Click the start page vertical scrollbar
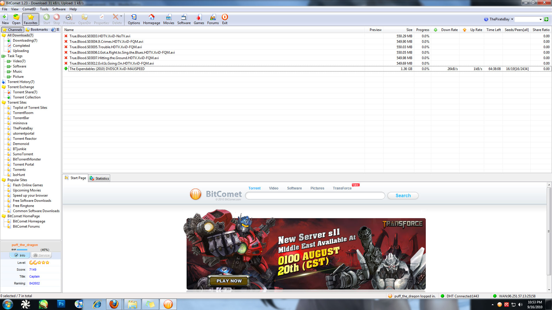The width and height of the screenshot is (552, 310). click(x=549, y=231)
